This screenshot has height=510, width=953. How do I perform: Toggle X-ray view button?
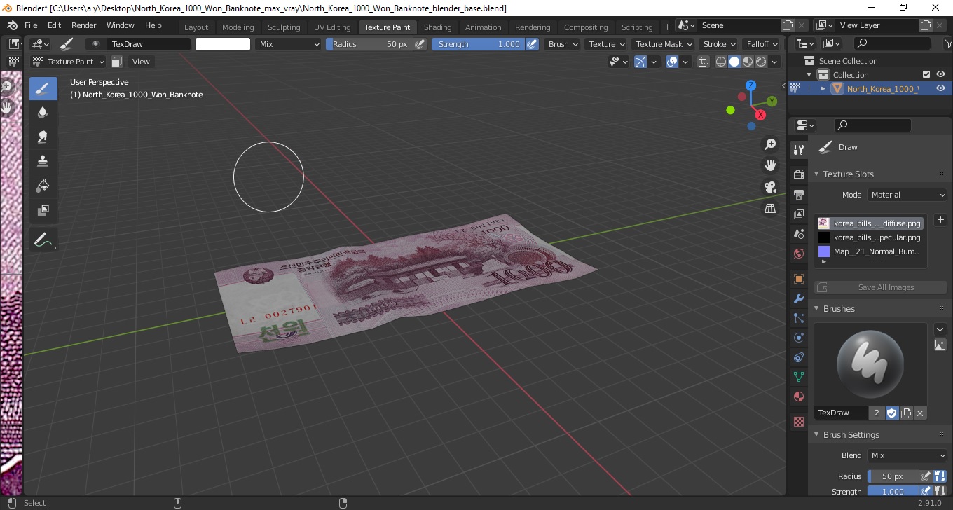pos(704,62)
